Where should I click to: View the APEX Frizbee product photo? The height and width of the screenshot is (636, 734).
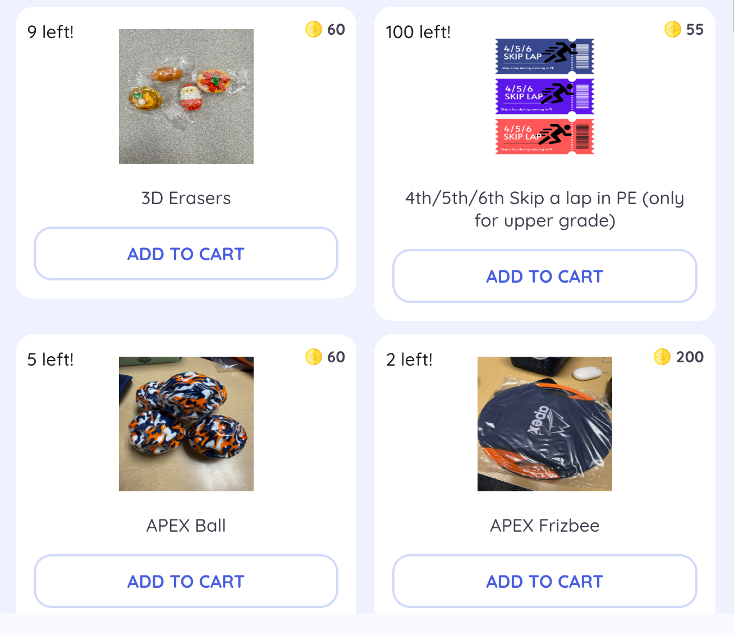(x=544, y=424)
